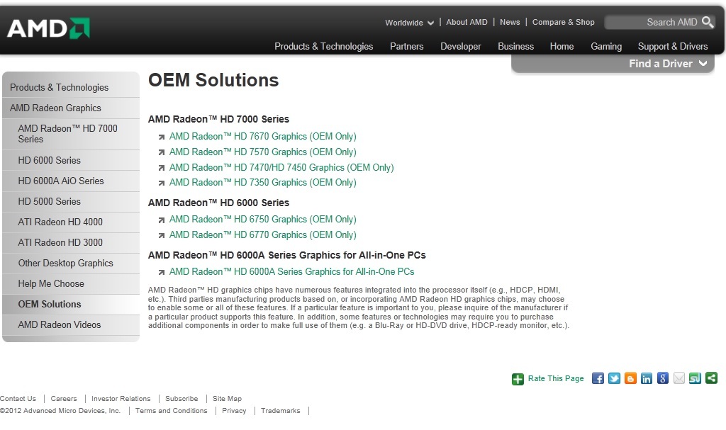This screenshot has width=726, height=430.
Task: Open Support & Drivers menu
Action: pos(673,46)
